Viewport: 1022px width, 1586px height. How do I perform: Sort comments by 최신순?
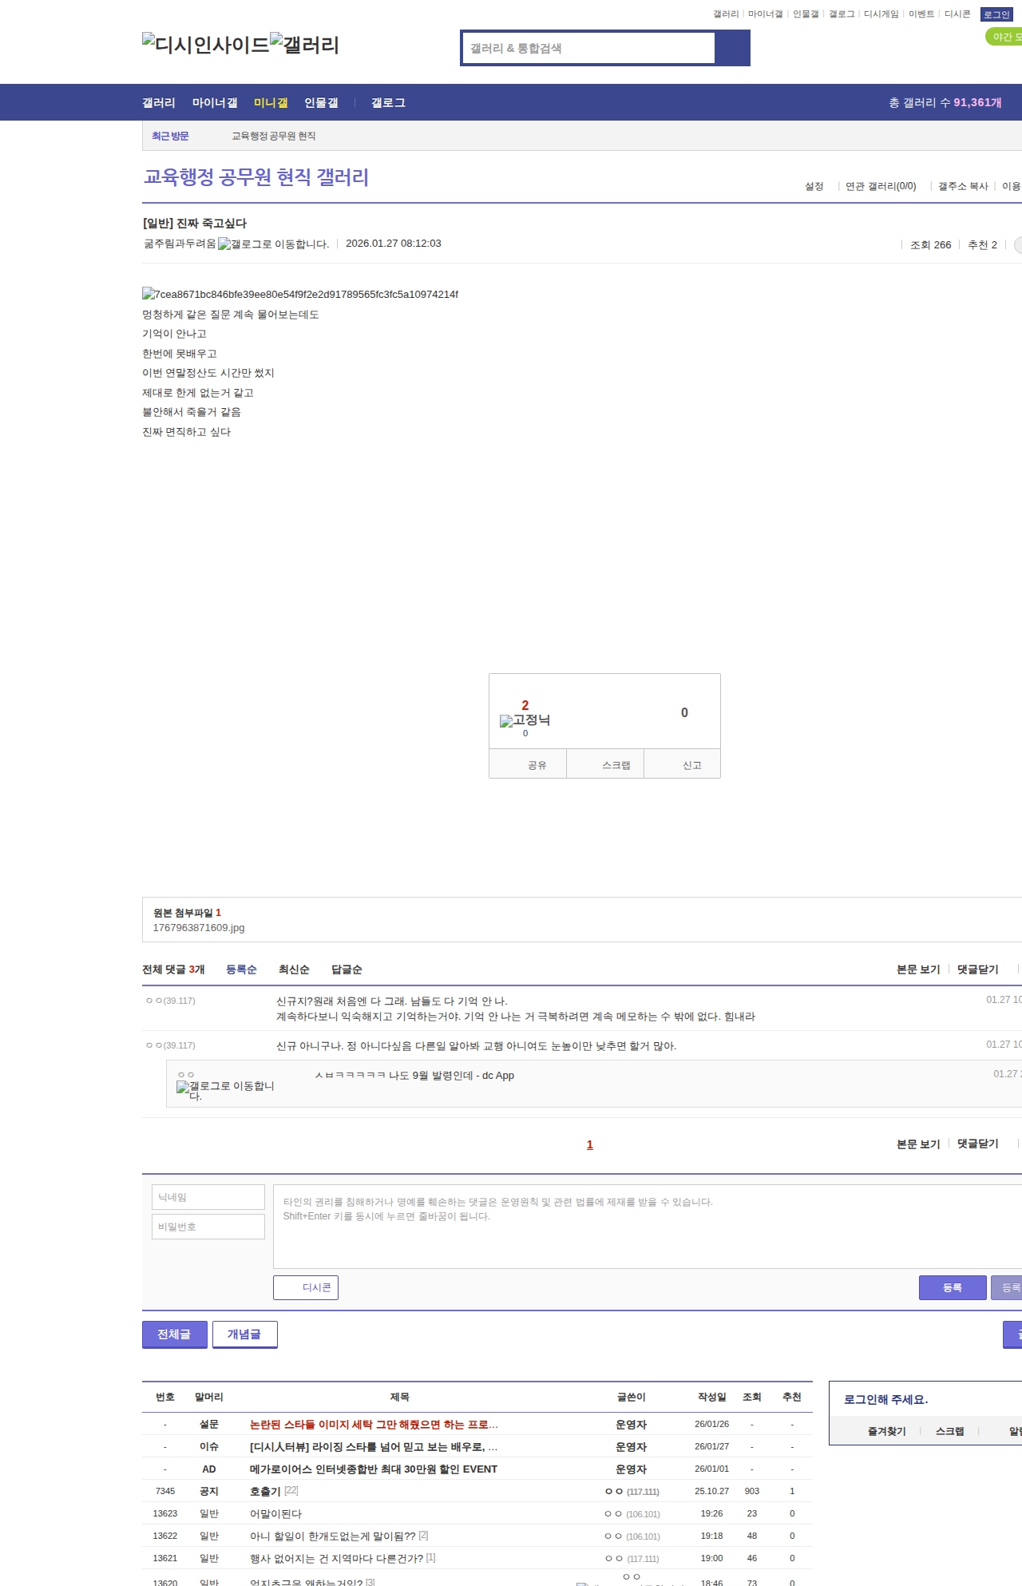click(x=294, y=969)
